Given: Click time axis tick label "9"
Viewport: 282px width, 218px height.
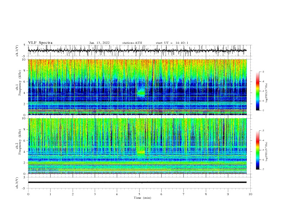Looking at the screenshot, I should point(228,194).
